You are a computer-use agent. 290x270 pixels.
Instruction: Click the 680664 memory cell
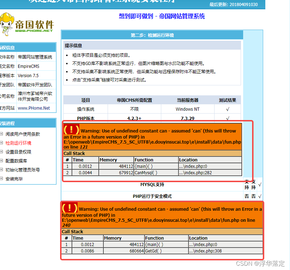click(124, 251)
